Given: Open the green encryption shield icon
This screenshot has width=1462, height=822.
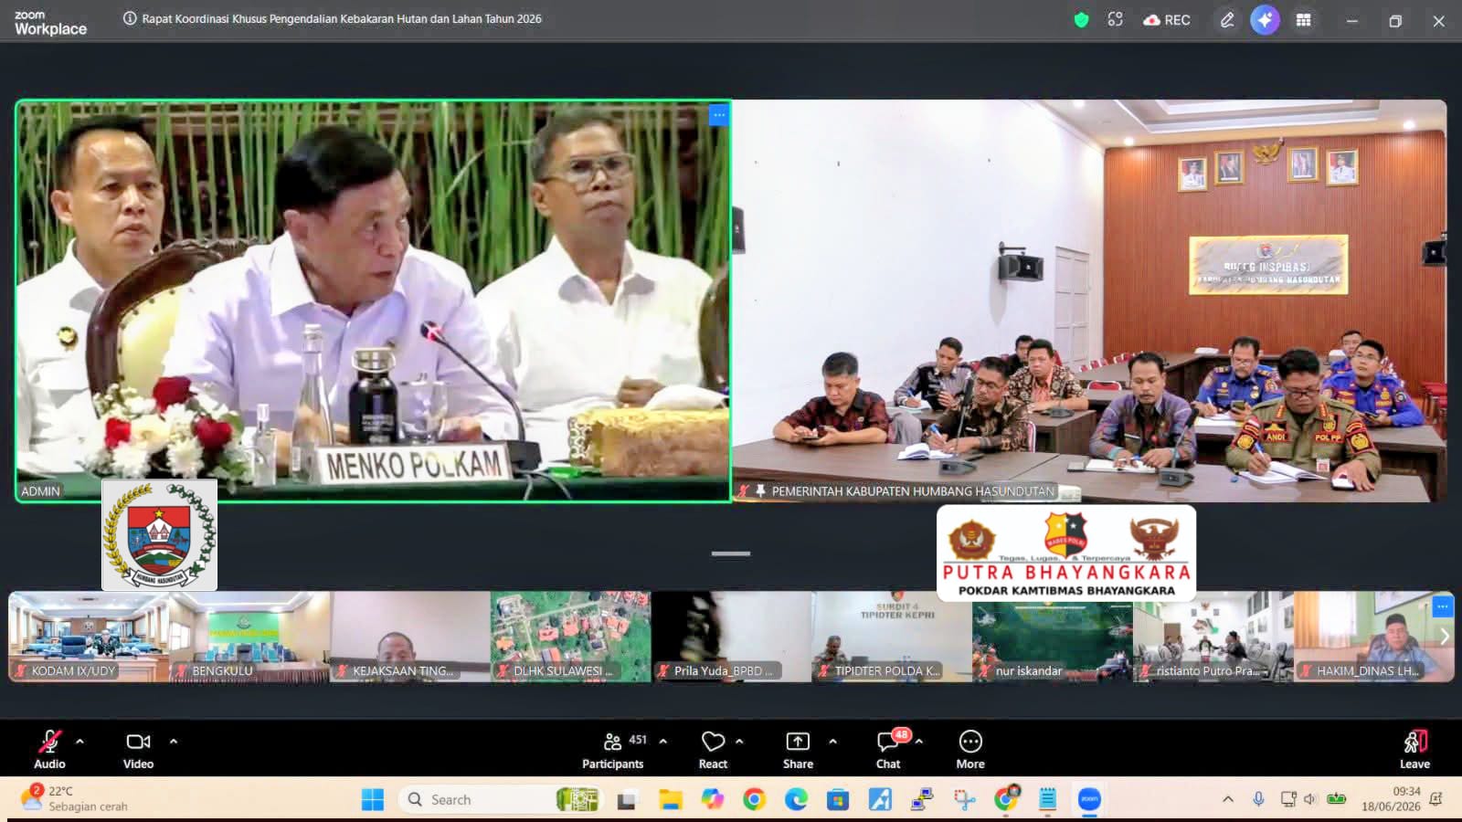Looking at the screenshot, I should [1082, 20].
